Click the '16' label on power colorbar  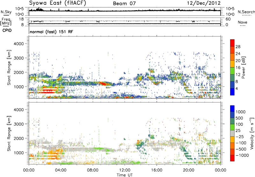click(x=238, y=68)
